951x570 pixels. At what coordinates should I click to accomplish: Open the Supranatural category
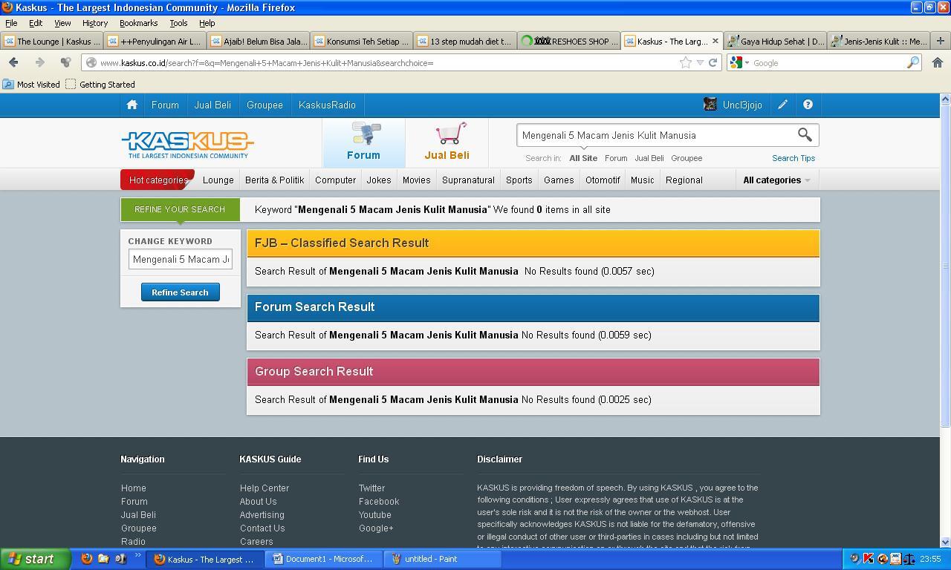[x=468, y=180]
